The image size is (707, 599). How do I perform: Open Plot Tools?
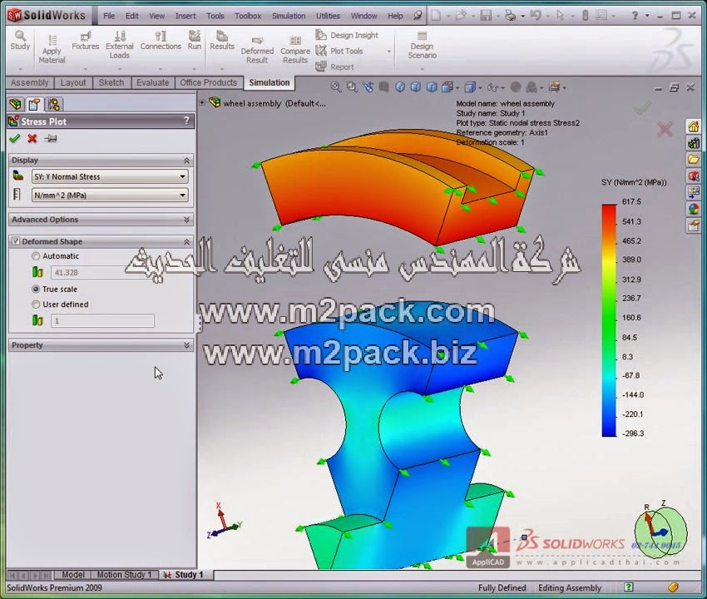(339, 51)
